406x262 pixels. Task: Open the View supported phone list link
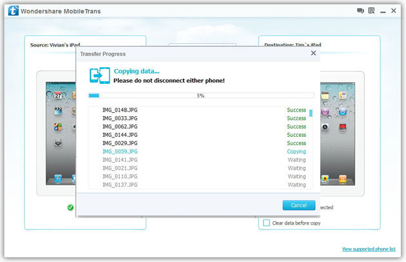369,249
